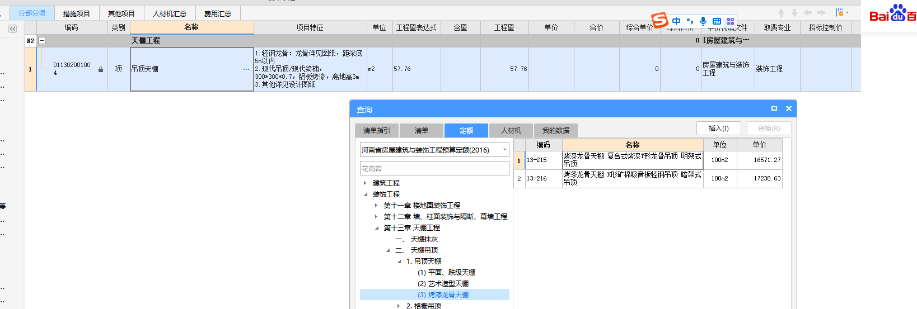The height and width of the screenshot is (309, 917).
Task: Click the move-down arrow icon in toolbar
Action: tap(794, 13)
